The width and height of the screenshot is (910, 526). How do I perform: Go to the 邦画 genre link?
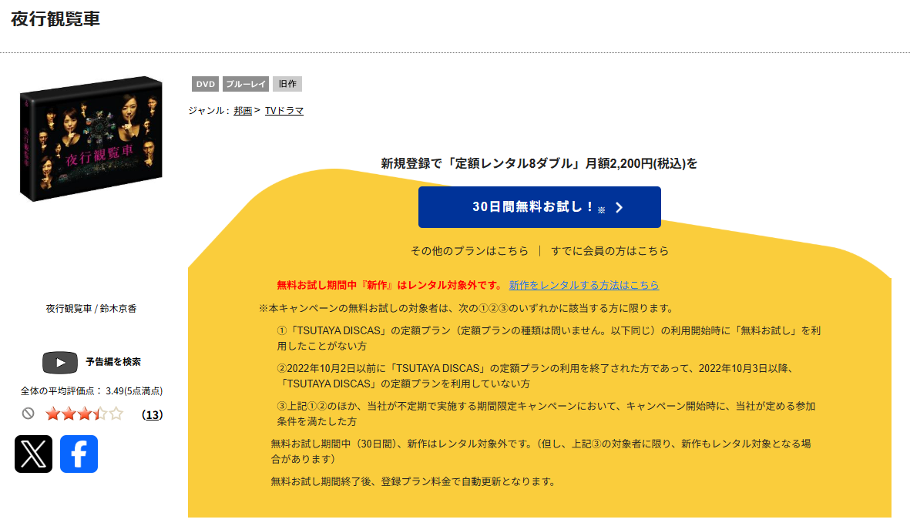(x=243, y=111)
